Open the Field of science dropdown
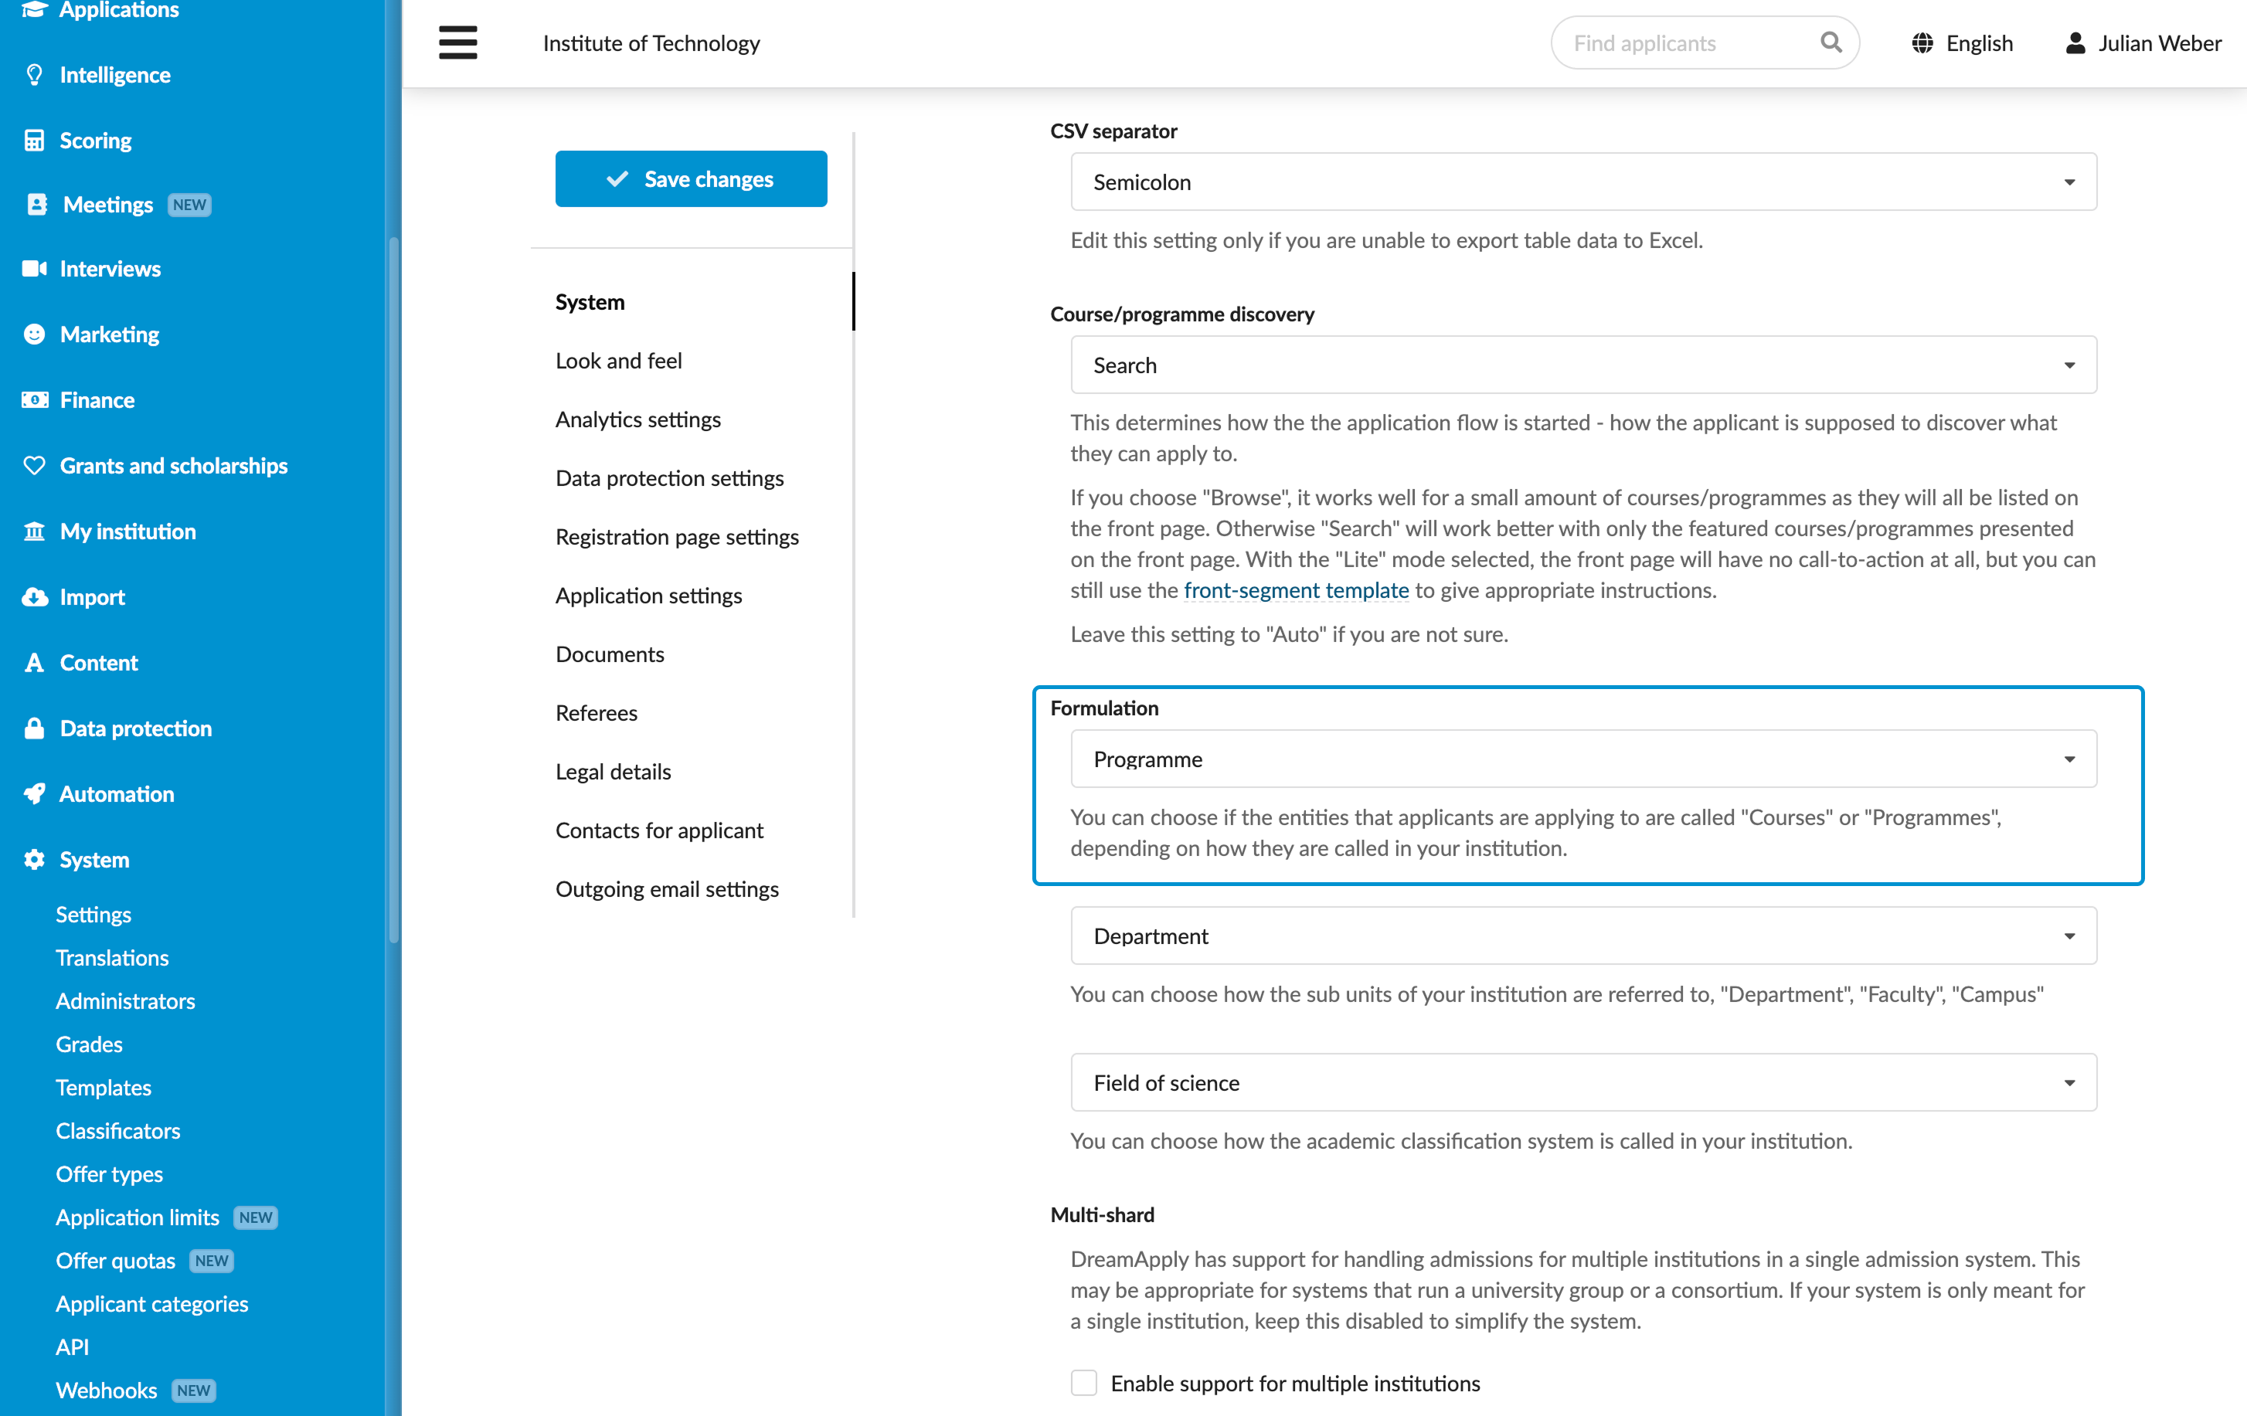The image size is (2247, 1416). click(1583, 1083)
